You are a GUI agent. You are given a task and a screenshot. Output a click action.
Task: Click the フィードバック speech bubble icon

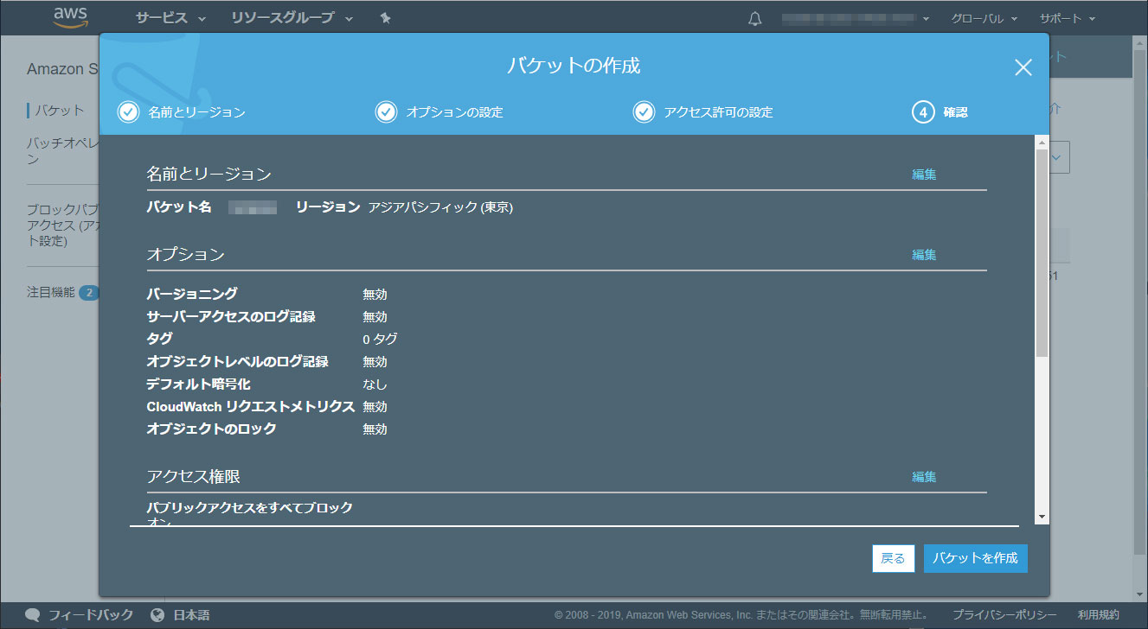point(33,615)
